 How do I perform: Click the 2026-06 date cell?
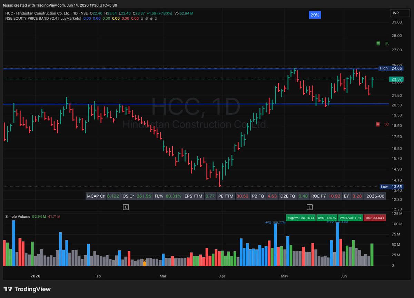point(375,196)
